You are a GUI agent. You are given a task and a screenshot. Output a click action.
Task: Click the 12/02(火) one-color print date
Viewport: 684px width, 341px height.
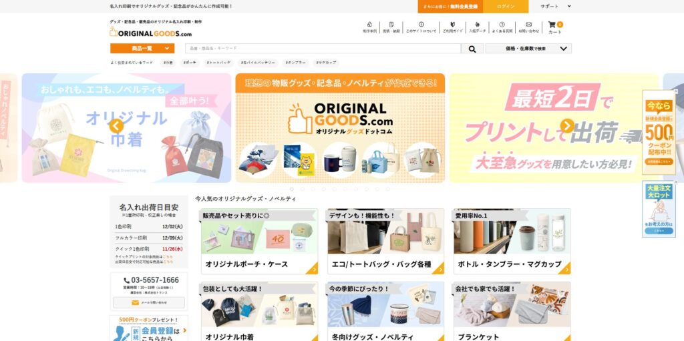pos(172,227)
